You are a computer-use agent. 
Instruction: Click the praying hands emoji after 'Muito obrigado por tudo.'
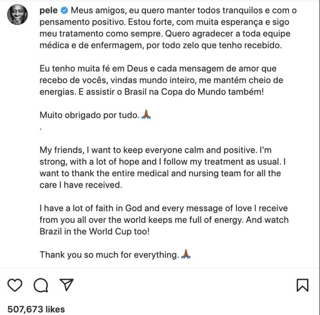click(x=146, y=115)
